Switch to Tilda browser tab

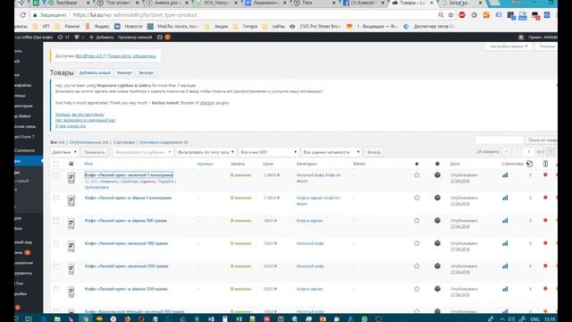pyautogui.click(x=315, y=3)
